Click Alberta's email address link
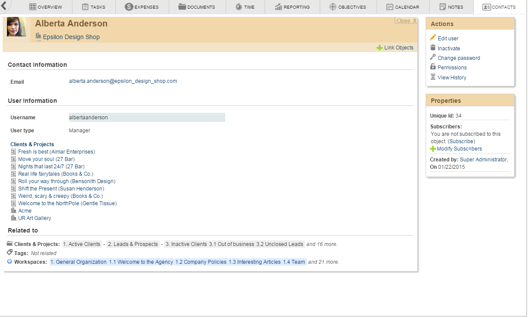528x318 pixels. click(123, 81)
